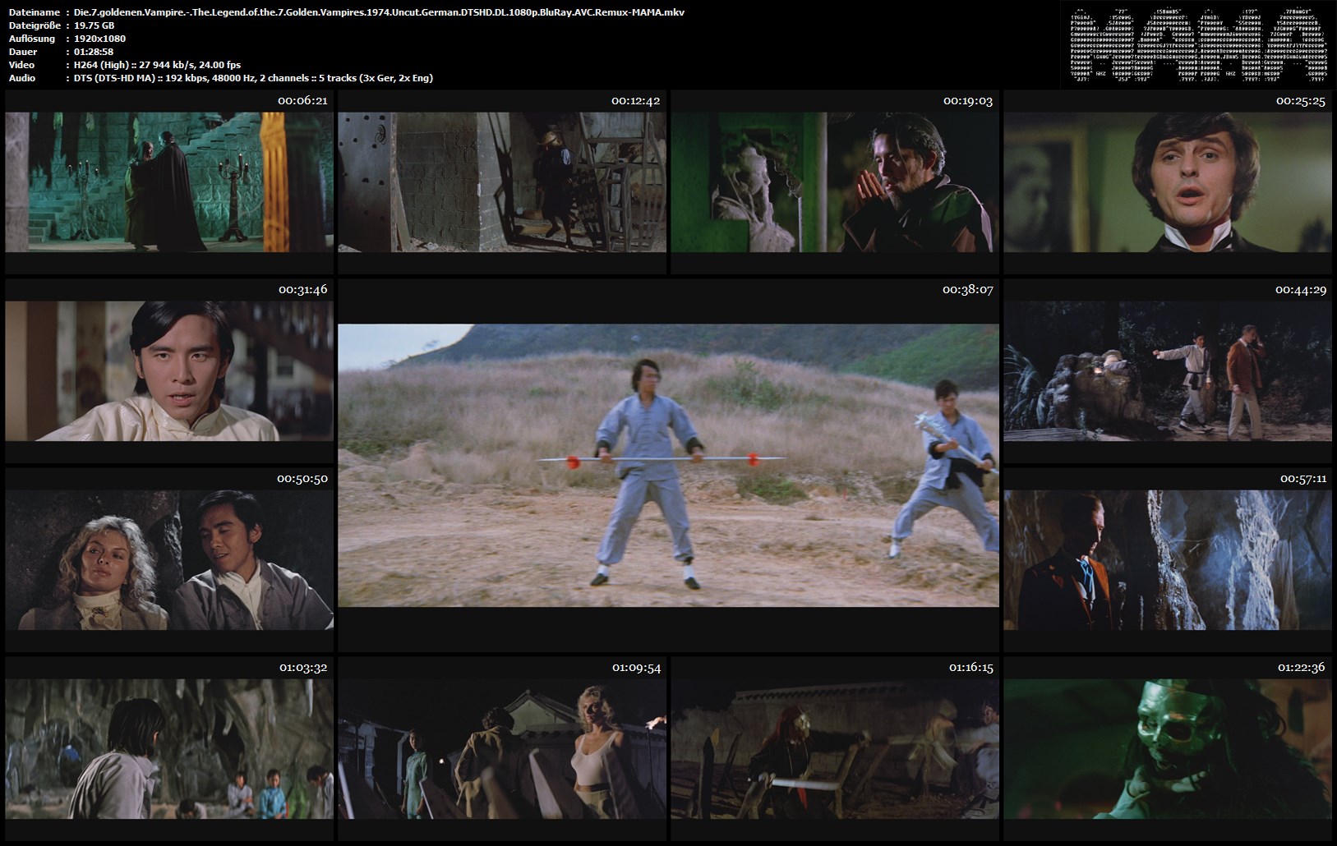This screenshot has height=846, width=1337.
Task: Select the frame thumbnail below timestamp 00:12:42
Action: [502, 182]
